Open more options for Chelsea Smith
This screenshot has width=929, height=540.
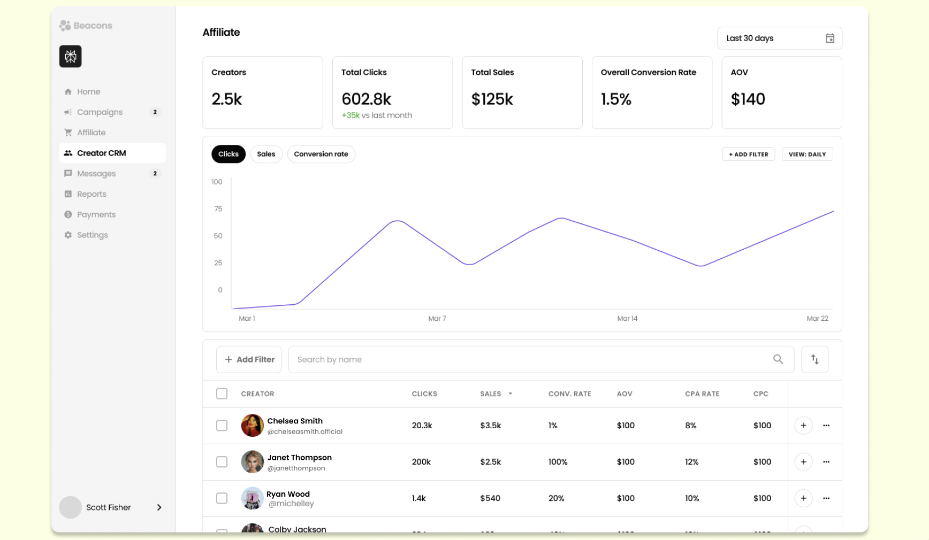[826, 426]
